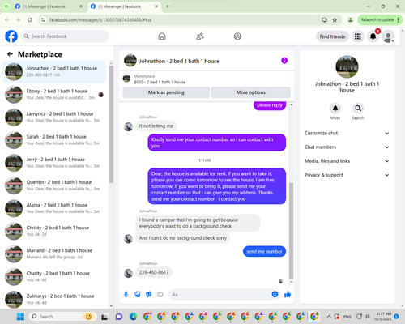Open the account profile avatar menu
Screen dimensions: 405x324
tap(388, 36)
